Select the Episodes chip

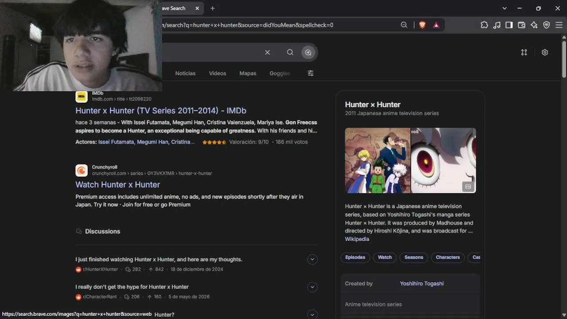tap(355, 257)
